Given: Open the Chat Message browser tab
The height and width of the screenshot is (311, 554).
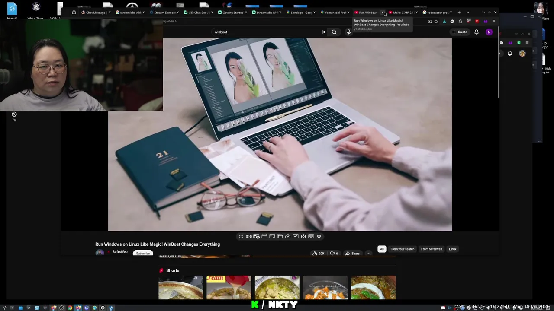Looking at the screenshot, I should click(x=95, y=13).
